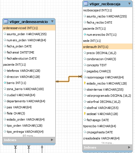Click the diamond icon beside asunto_orden
The width and height of the screenshot is (135, 153).
5,34
